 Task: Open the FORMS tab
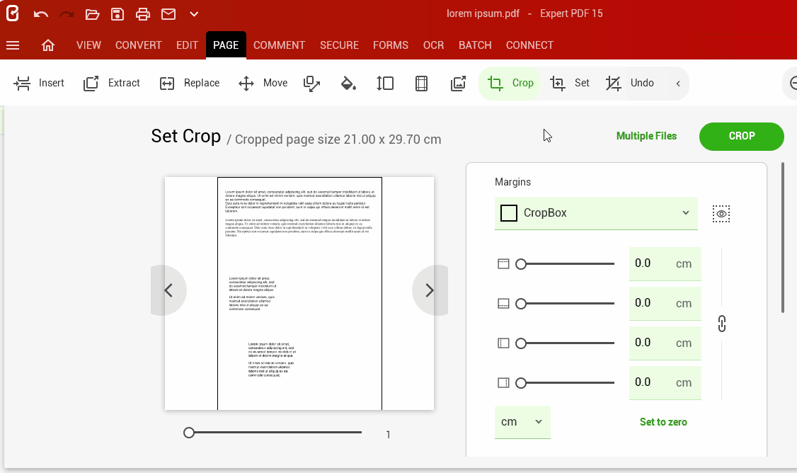tap(391, 45)
